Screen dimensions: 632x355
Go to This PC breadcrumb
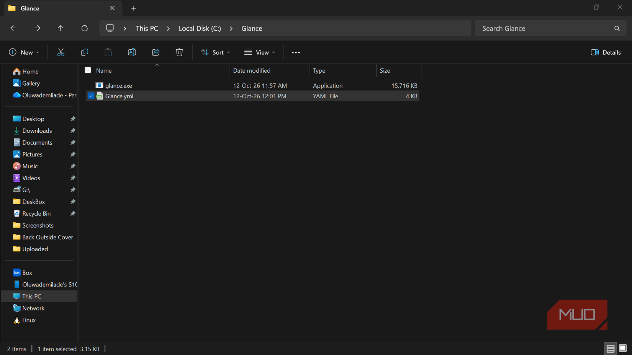(x=147, y=29)
